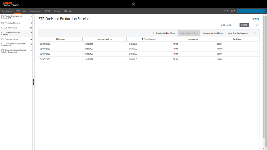Open the EffDate column options menu
Image resolution: width=267 pixels, height=150 pixels.
coord(63,39)
